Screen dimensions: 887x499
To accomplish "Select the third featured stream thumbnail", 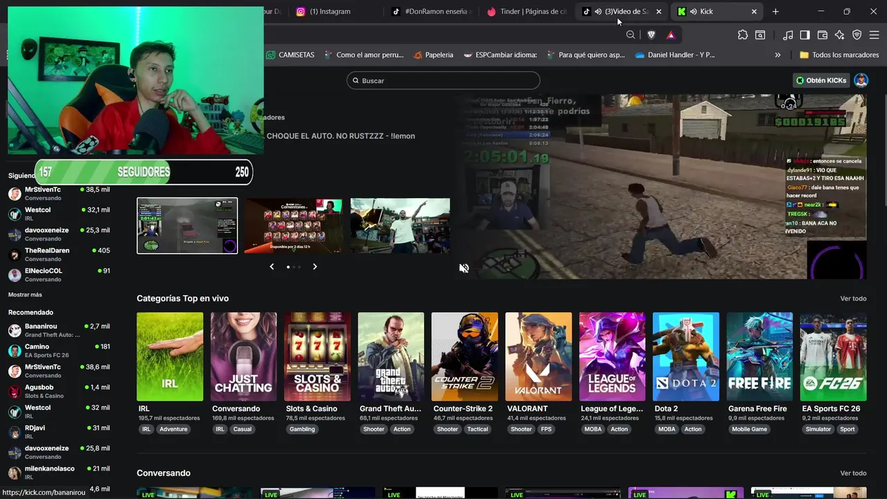I will tap(400, 226).
